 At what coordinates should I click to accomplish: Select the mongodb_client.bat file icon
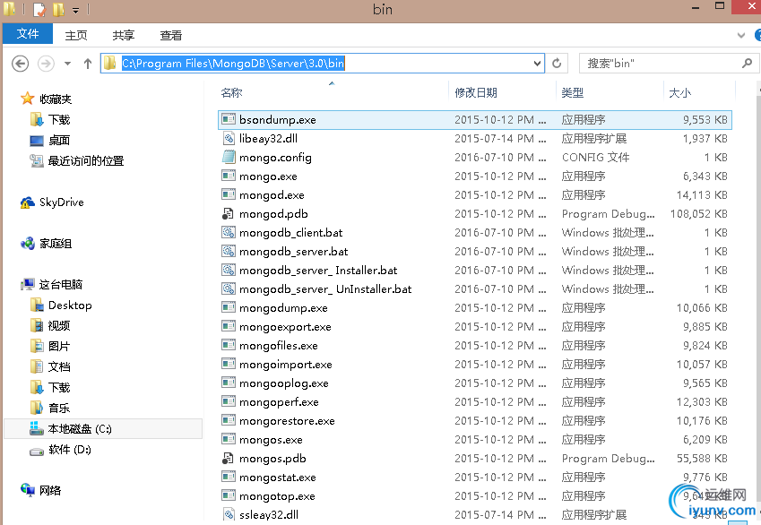point(228,232)
